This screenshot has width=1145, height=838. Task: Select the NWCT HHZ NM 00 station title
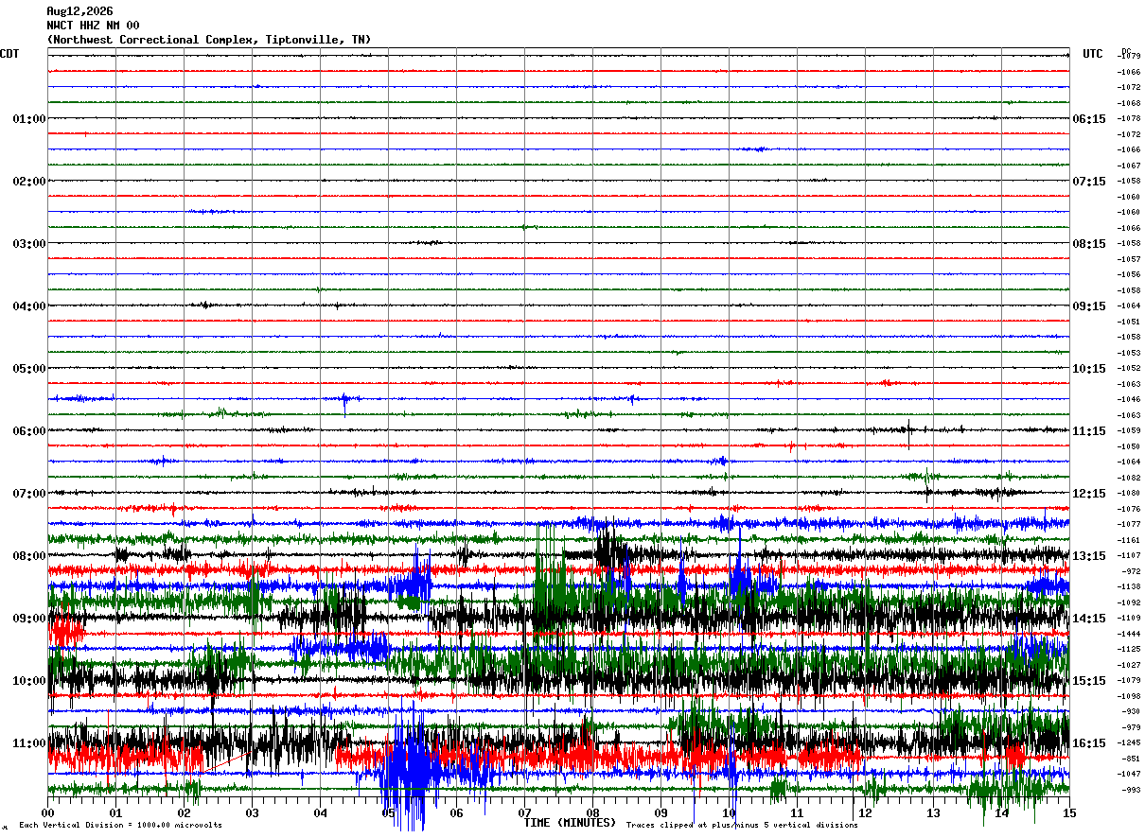point(93,26)
